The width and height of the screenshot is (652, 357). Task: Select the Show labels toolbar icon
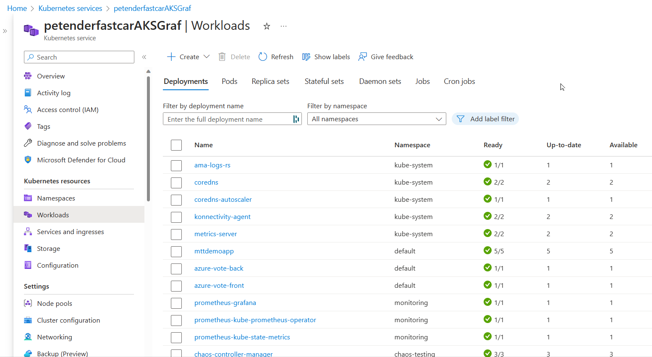[306, 57]
